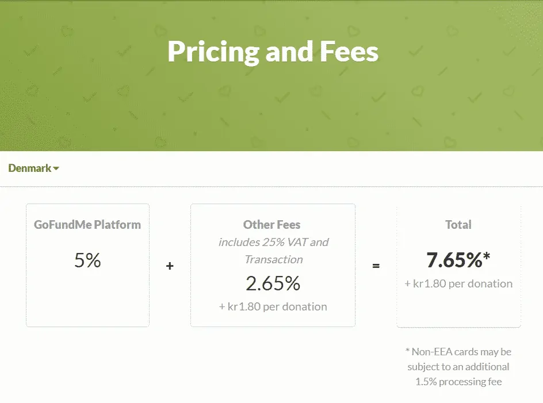Screen dimensions: 543x403
Task: Click the Other Fees card
Action: point(272,264)
